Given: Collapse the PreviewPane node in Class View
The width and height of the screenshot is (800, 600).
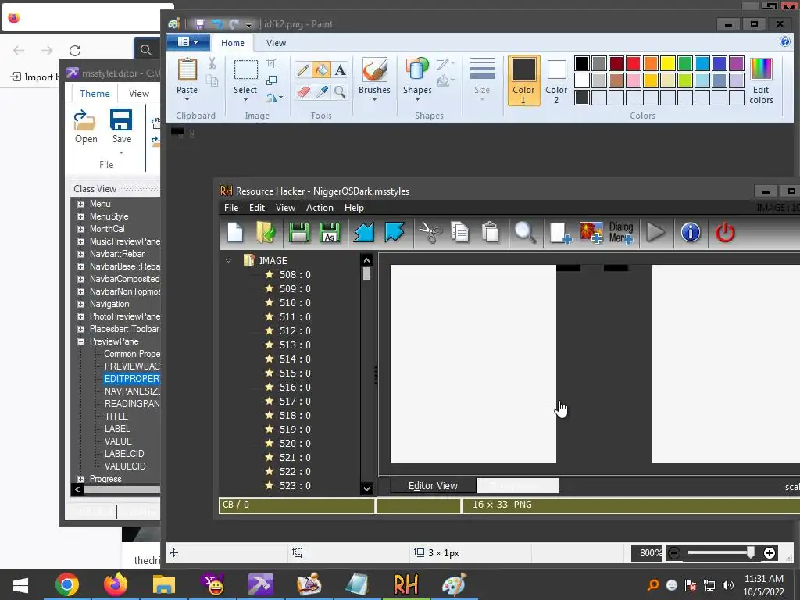Looking at the screenshot, I should (80, 341).
